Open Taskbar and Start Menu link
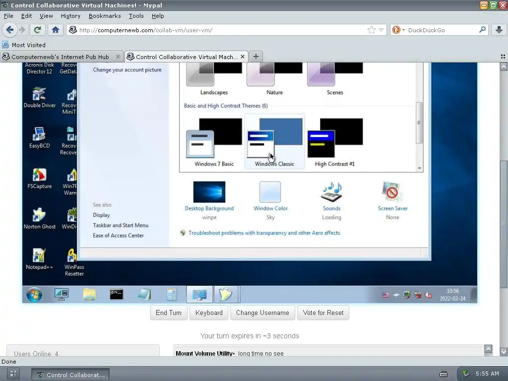Image resolution: width=508 pixels, height=381 pixels. pos(121,225)
